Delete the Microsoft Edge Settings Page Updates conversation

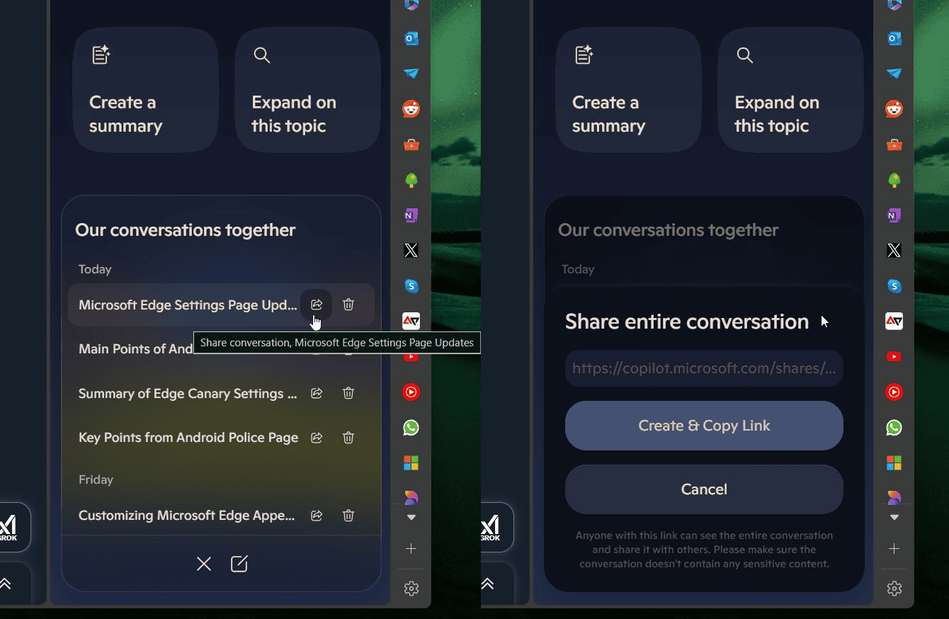click(348, 305)
